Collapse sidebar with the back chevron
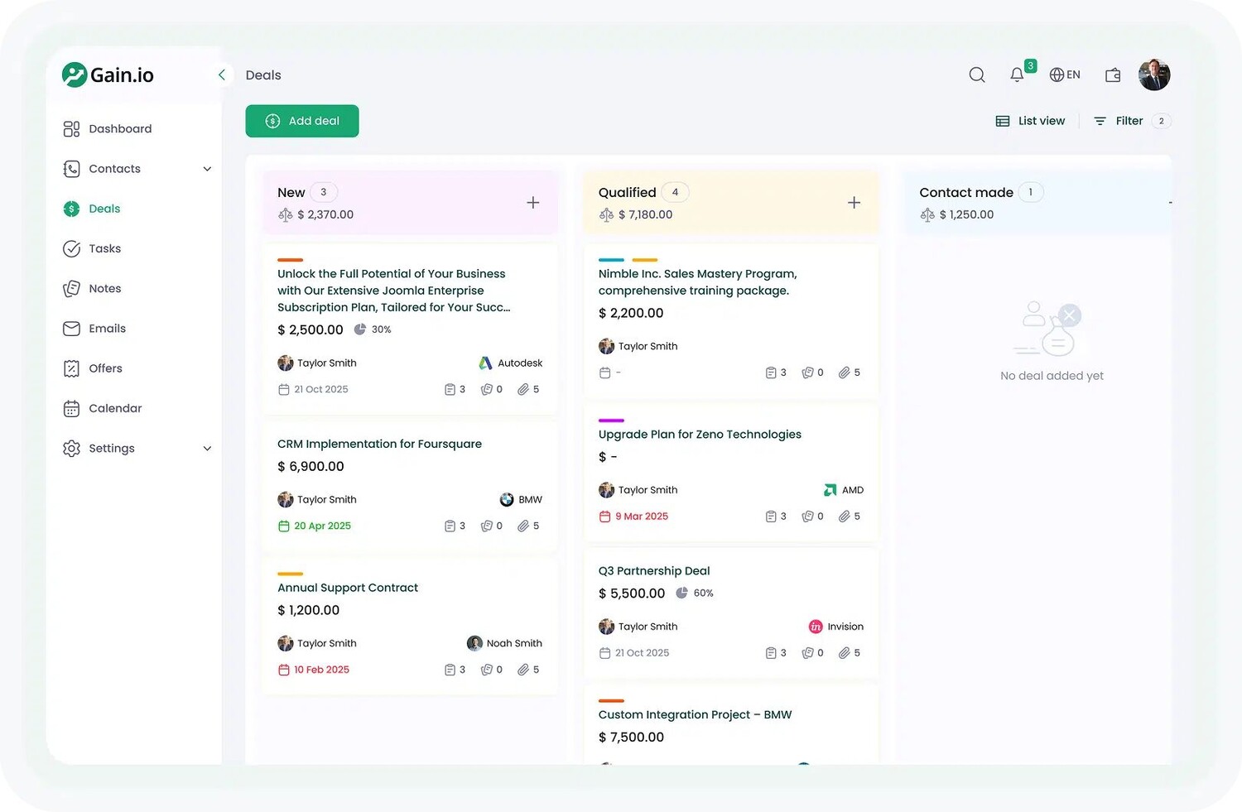The height and width of the screenshot is (812, 1242). 221,75
